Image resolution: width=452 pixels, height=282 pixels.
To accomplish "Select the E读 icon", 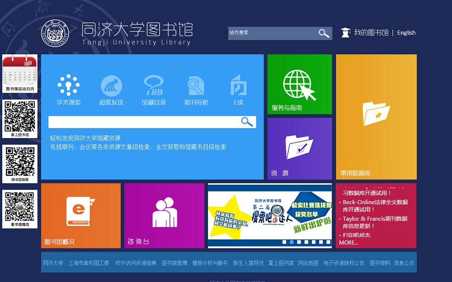I will pyautogui.click(x=238, y=85).
